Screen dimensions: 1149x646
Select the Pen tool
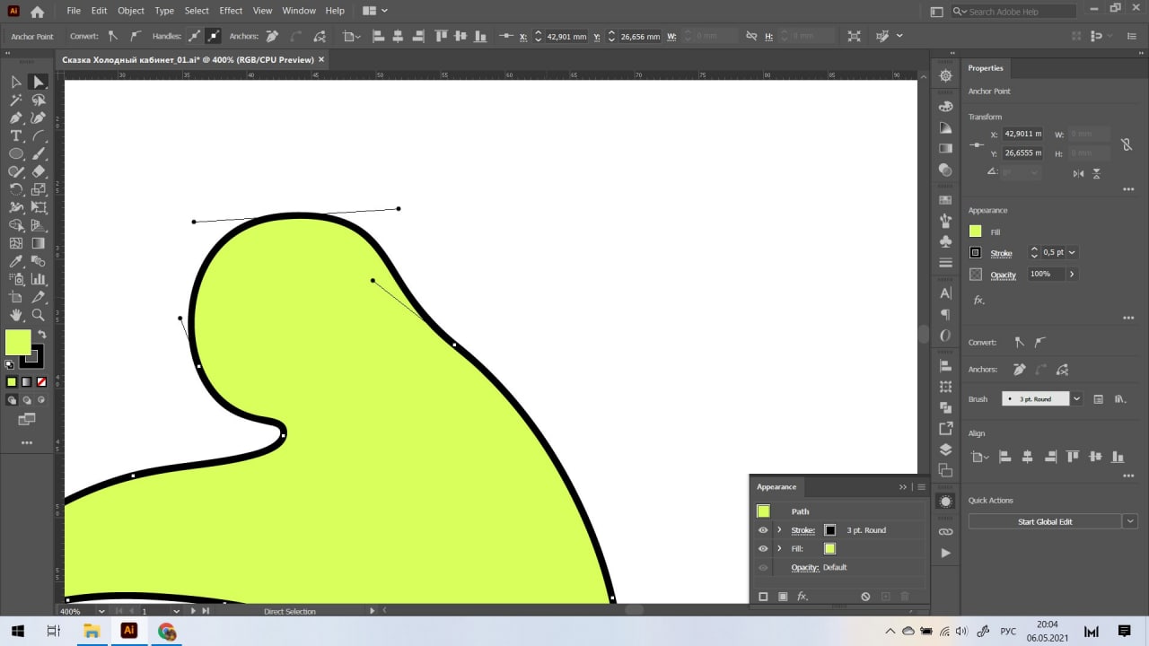pos(16,118)
